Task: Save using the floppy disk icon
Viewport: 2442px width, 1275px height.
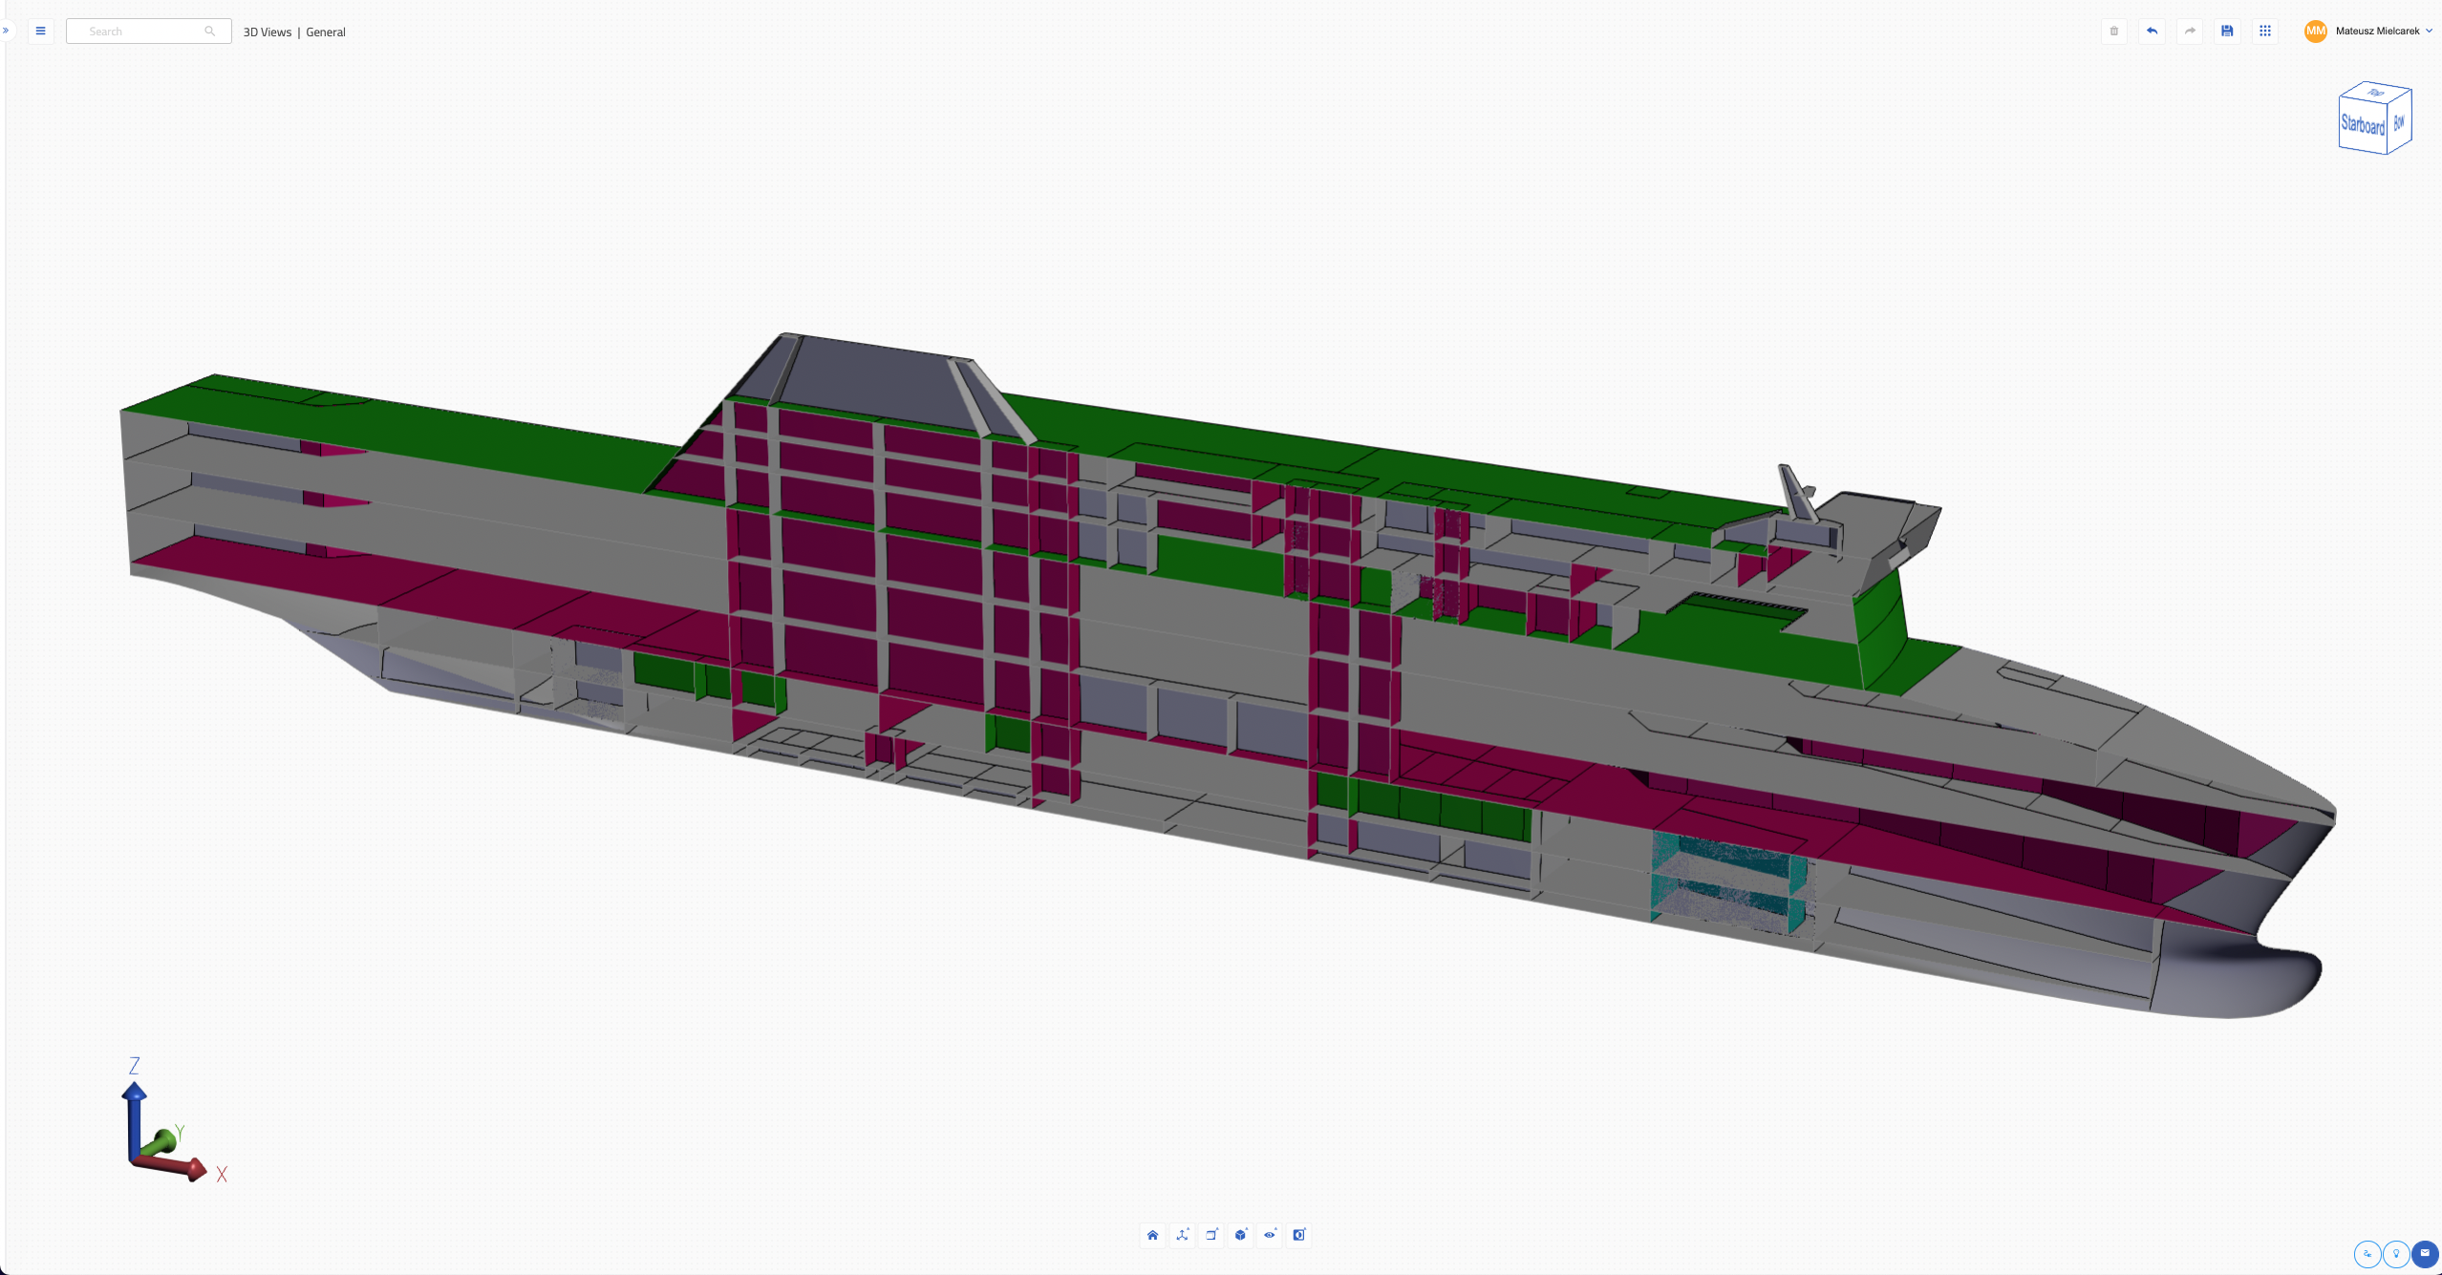Action: pyautogui.click(x=2227, y=32)
